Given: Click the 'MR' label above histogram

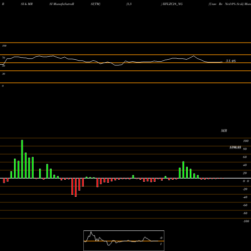Looking at the screenshot, I should 224,131.
